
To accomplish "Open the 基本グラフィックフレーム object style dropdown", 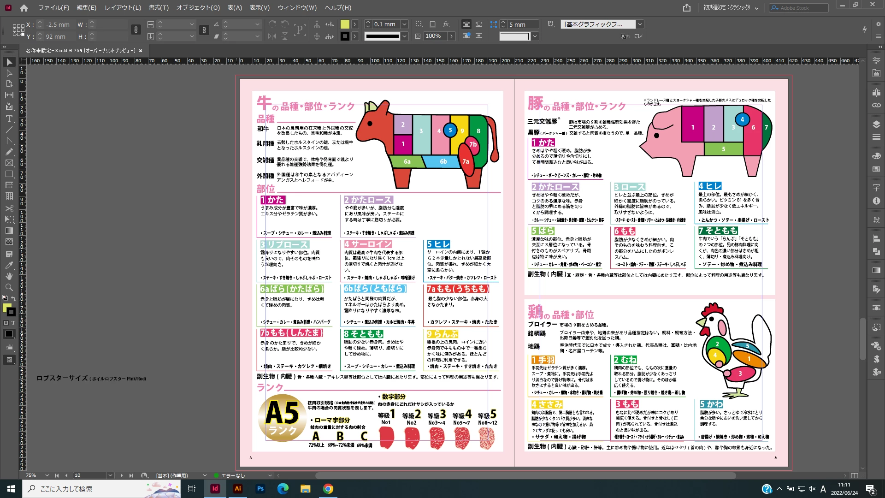I will [640, 24].
